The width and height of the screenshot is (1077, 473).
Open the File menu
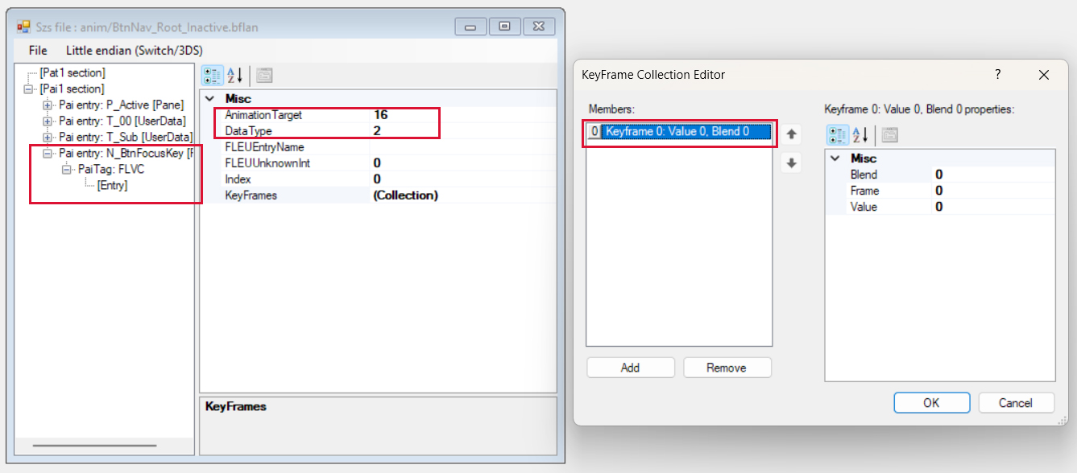(37, 50)
